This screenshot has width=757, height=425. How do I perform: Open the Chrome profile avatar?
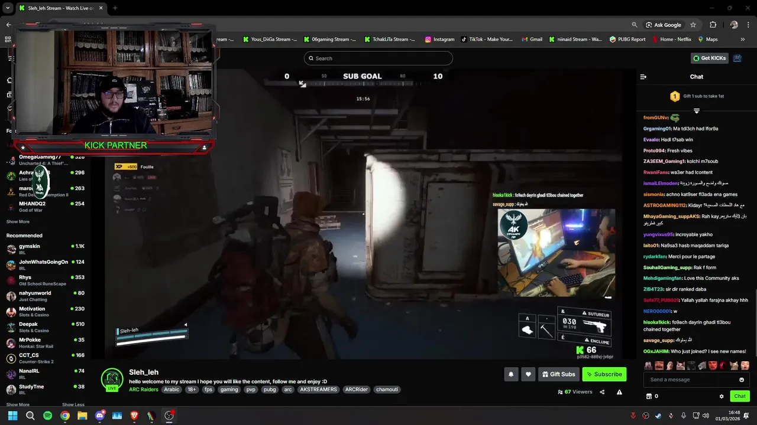click(x=734, y=25)
